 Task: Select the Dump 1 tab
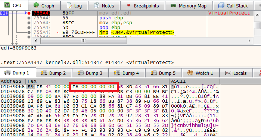click(x=18, y=73)
